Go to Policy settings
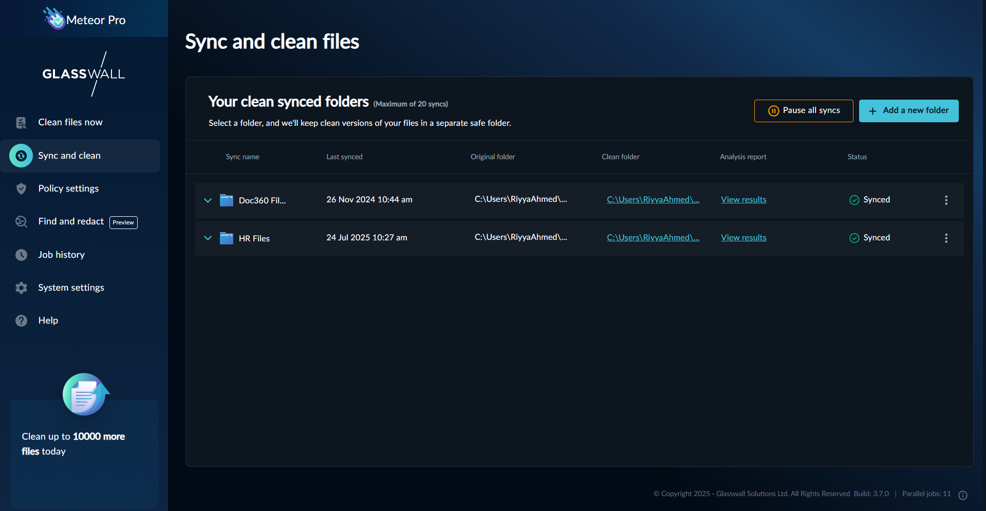 (x=68, y=188)
